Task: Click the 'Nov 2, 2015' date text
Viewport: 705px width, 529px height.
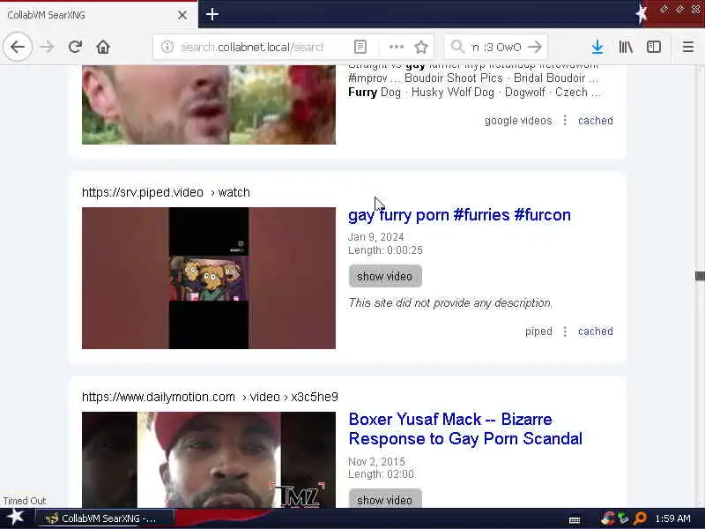Action: (x=376, y=461)
